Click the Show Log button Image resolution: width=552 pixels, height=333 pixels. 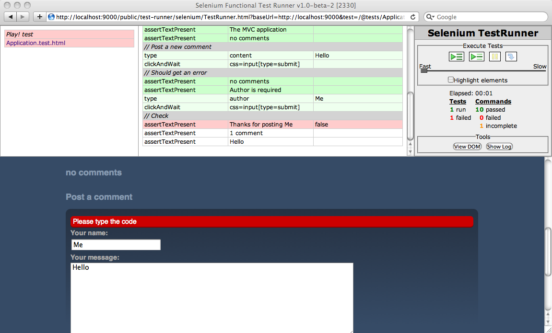point(499,147)
